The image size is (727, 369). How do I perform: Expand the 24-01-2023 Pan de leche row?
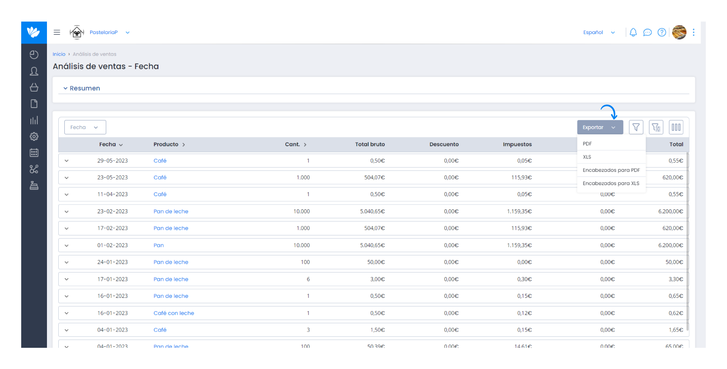coord(67,262)
